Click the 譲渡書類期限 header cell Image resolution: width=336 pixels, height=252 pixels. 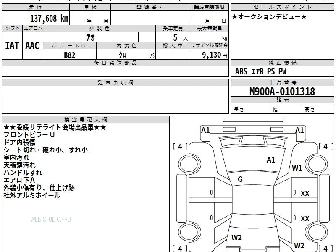point(209,7)
